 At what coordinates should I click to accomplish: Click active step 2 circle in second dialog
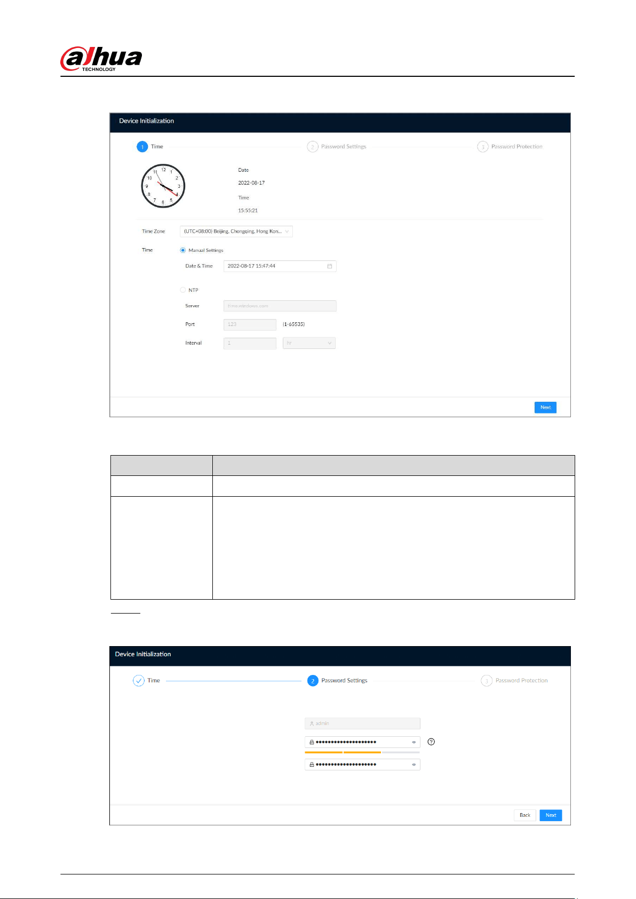click(313, 681)
